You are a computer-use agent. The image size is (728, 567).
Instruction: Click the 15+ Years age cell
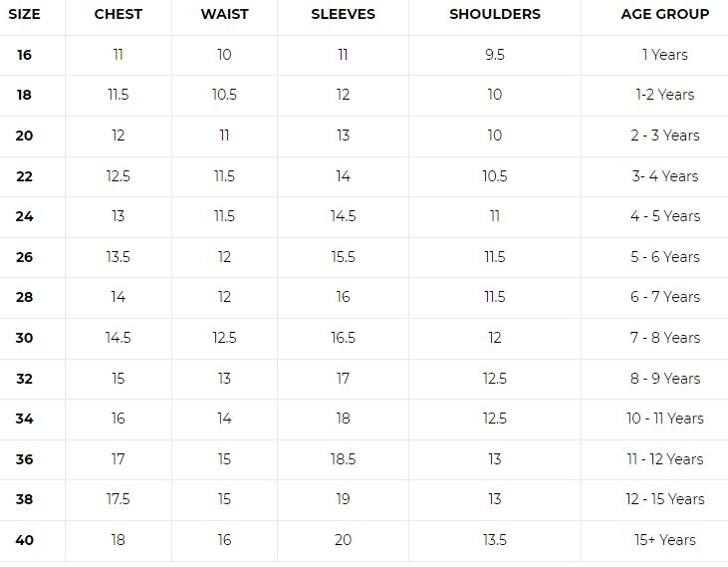(665, 540)
